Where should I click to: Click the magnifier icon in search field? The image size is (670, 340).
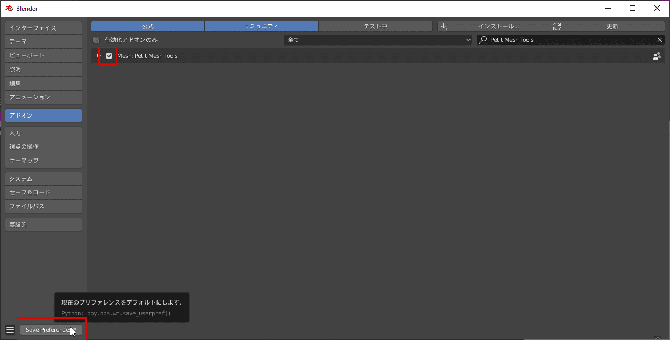(x=483, y=40)
